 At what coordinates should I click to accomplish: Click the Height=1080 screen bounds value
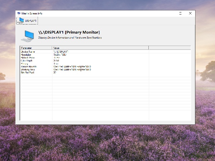pos(72,67)
